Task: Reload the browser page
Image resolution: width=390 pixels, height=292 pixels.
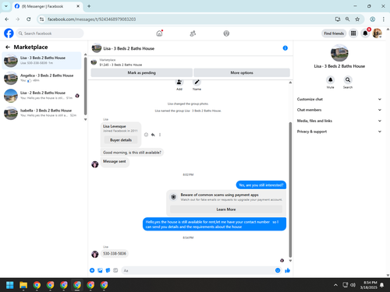Action: tap(29, 19)
